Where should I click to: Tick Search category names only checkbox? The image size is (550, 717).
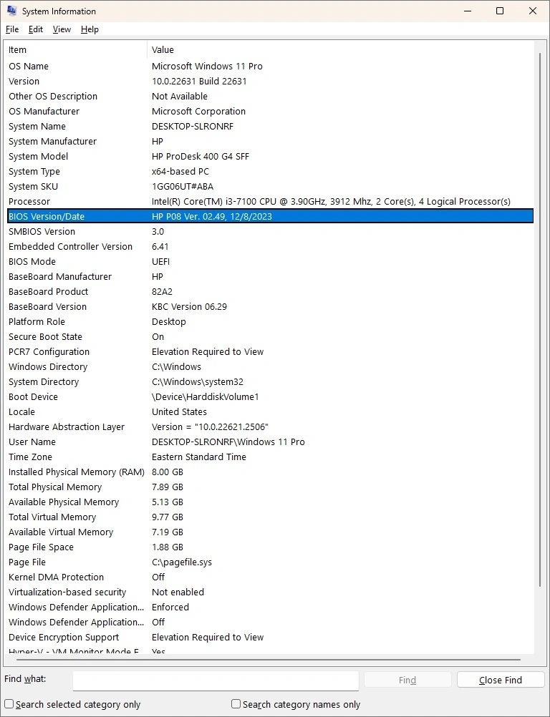coord(236,704)
